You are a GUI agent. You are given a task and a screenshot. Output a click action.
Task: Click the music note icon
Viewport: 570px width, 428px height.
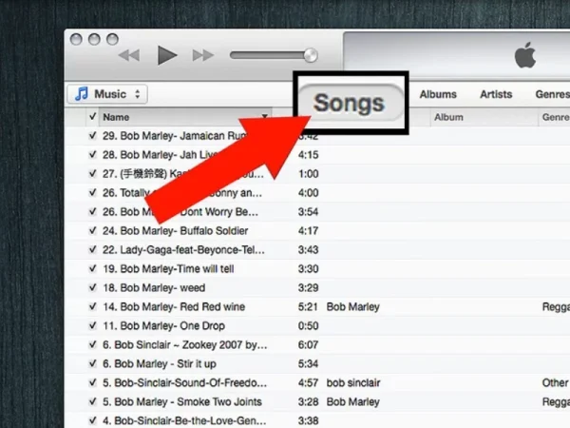coord(81,94)
